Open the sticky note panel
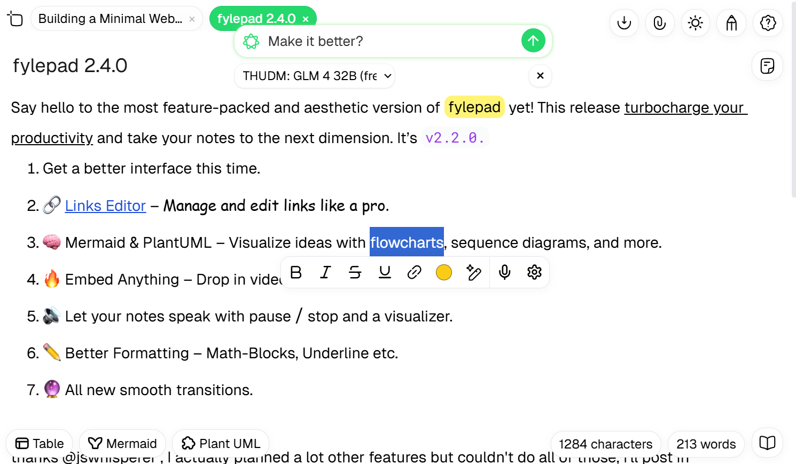796x464 pixels. click(767, 65)
